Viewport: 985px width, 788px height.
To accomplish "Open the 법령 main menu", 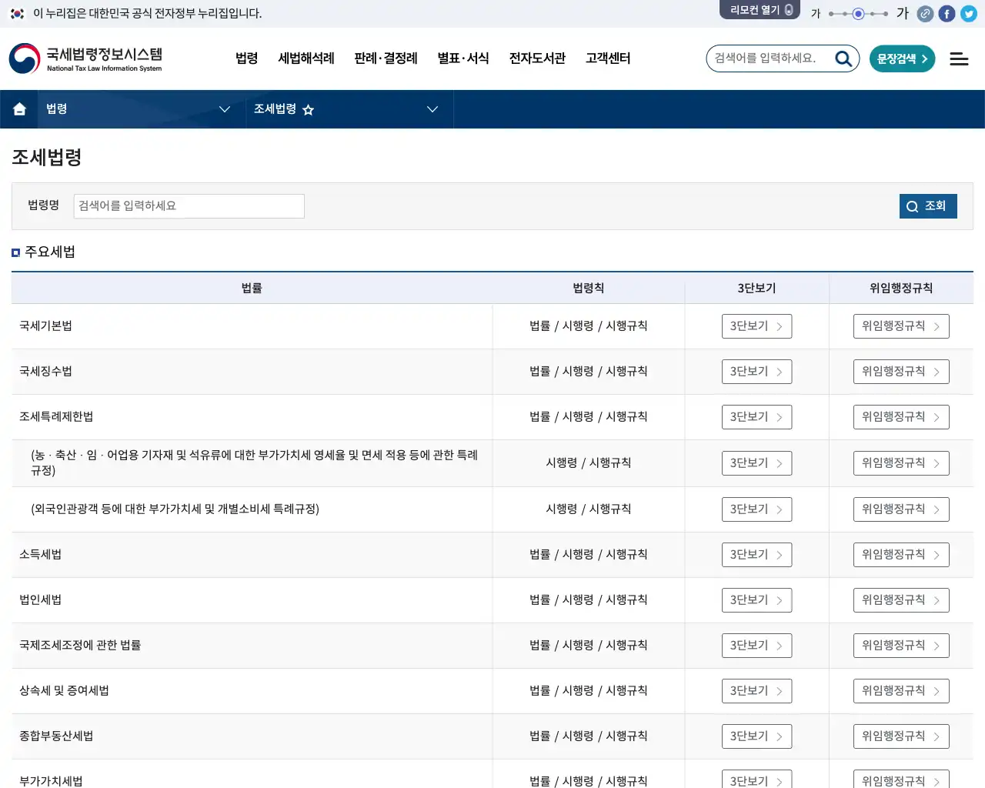I will (x=246, y=58).
